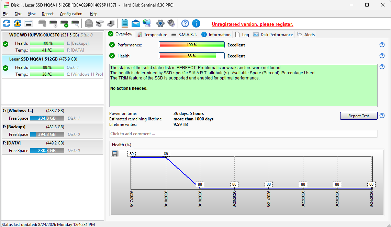Click help icon beside Performance bar

pyautogui.click(x=382, y=45)
